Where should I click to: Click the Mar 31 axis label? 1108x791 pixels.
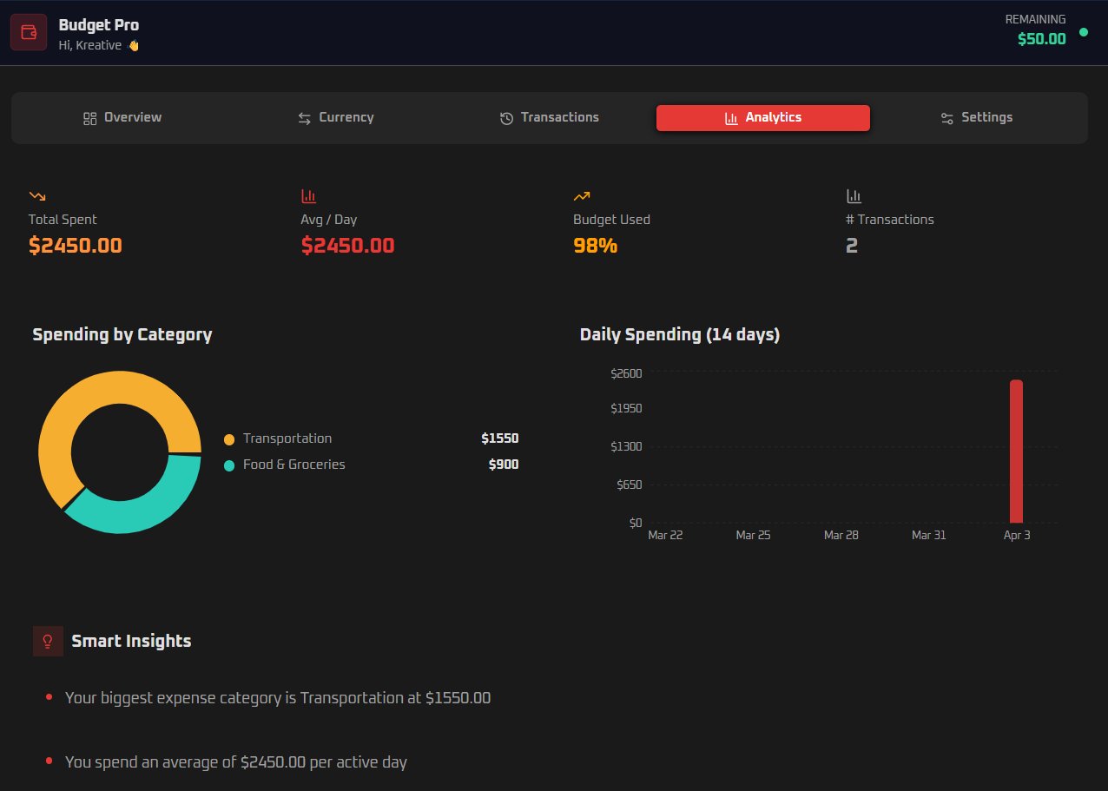click(x=928, y=536)
